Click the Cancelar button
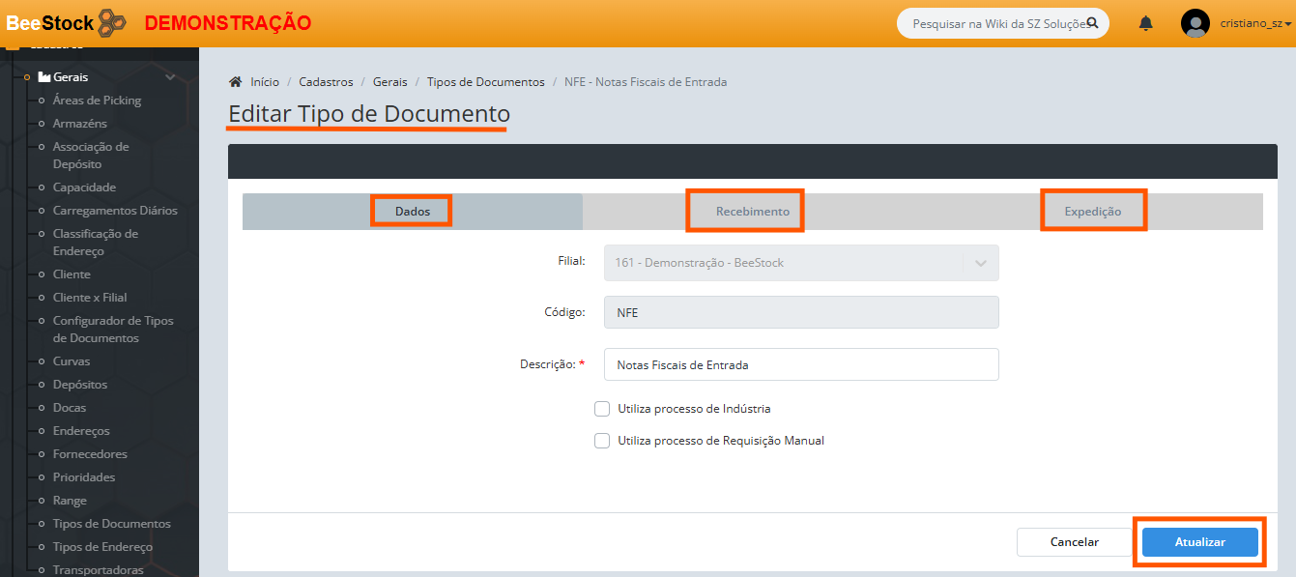 1074,542
